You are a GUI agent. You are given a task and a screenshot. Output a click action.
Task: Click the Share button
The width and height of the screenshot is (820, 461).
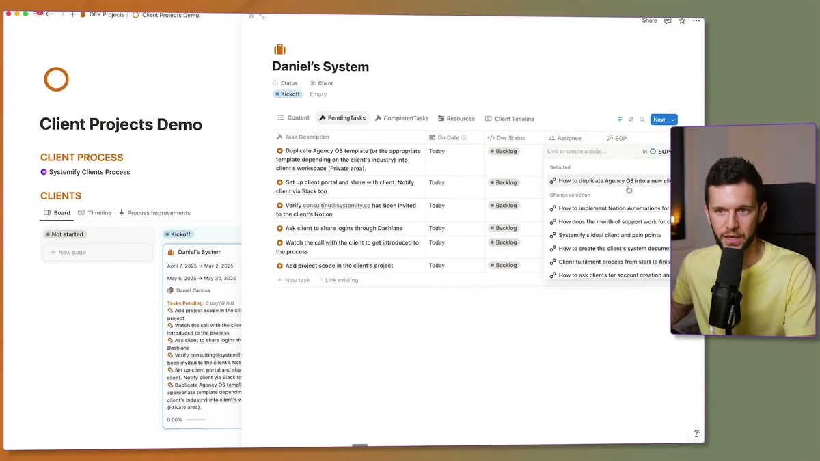pyautogui.click(x=648, y=20)
